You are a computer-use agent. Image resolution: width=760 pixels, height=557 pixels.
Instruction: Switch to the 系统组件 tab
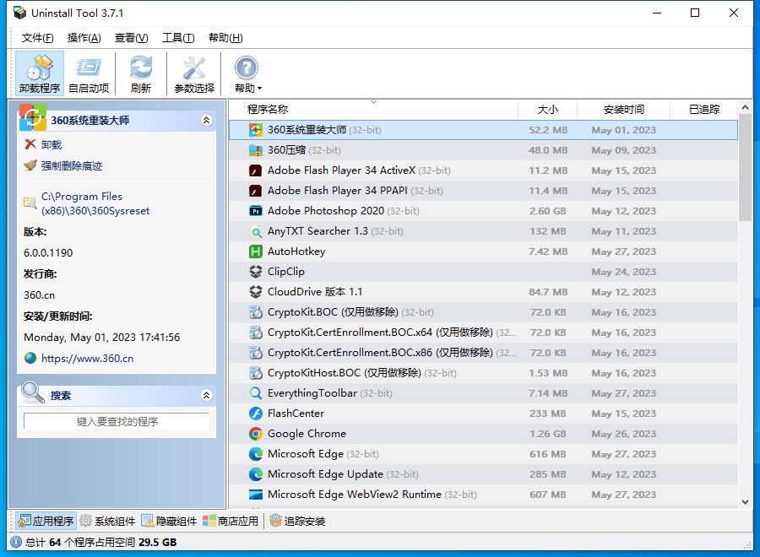pos(107,522)
